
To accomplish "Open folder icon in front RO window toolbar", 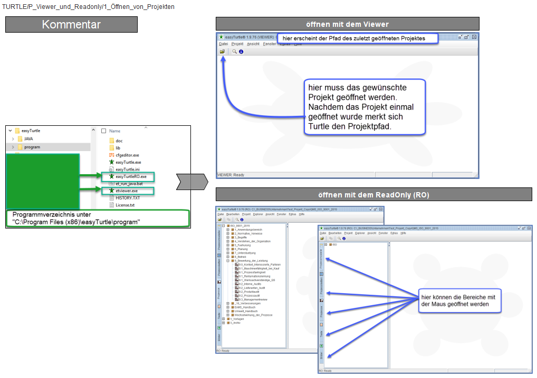I will tap(322, 238).
